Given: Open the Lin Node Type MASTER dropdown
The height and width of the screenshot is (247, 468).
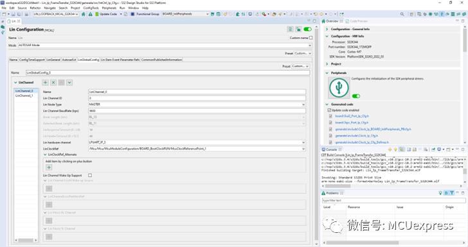Looking at the screenshot, I should [197, 105].
